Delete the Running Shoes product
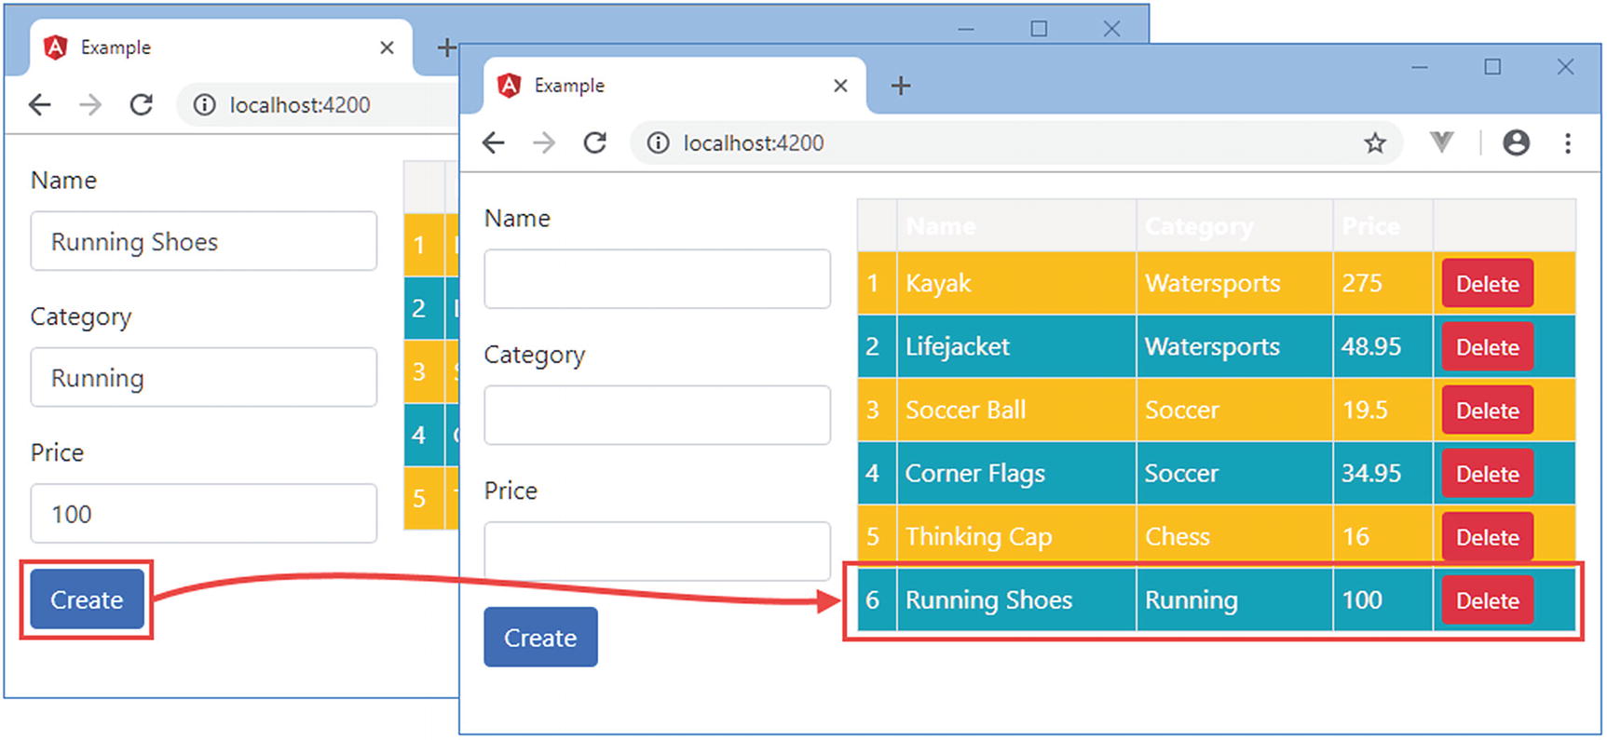This screenshot has height=740, width=1607. (1487, 601)
